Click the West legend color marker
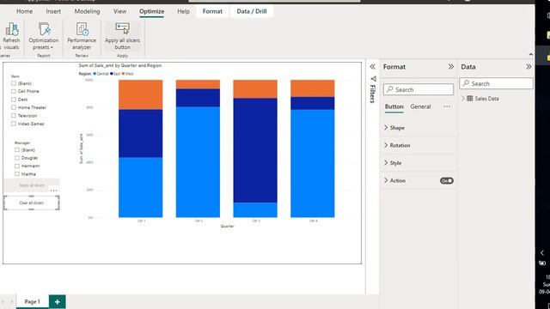Image resolution: width=550 pixels, height=309 pixels. [124, 74]
